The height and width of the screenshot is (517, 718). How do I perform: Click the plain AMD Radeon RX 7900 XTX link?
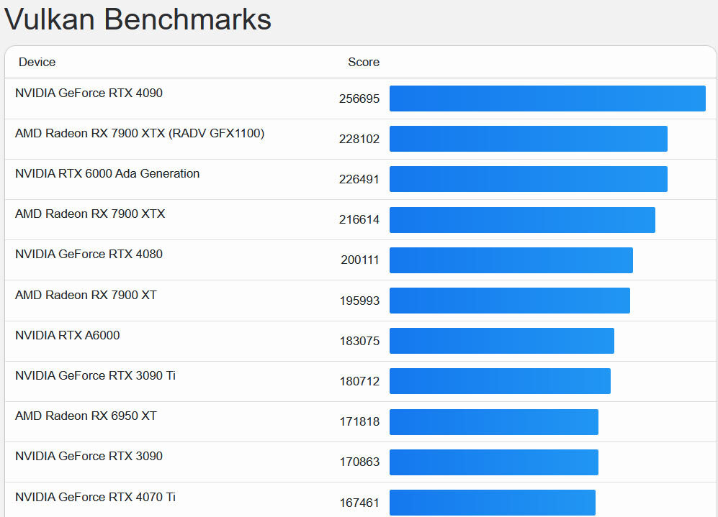tap(90, 214)
